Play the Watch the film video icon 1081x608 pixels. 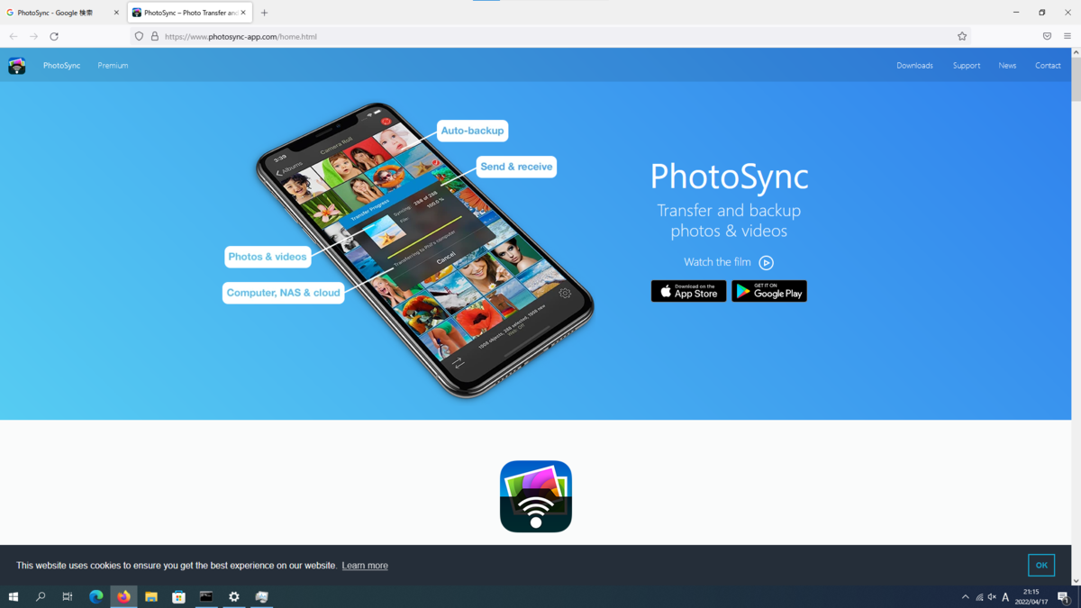tap(766, 263)
